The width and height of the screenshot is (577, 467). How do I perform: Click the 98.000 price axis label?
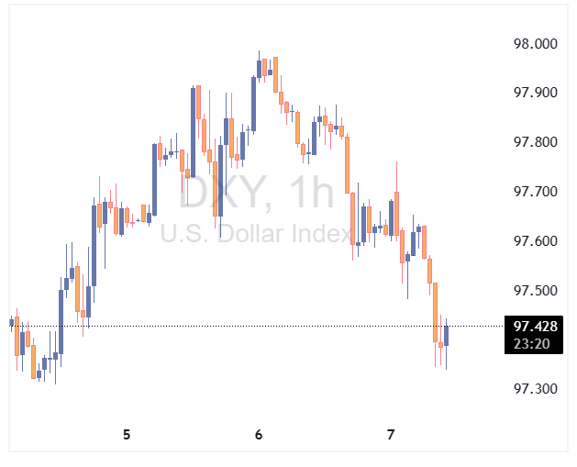tap(535, 43)
